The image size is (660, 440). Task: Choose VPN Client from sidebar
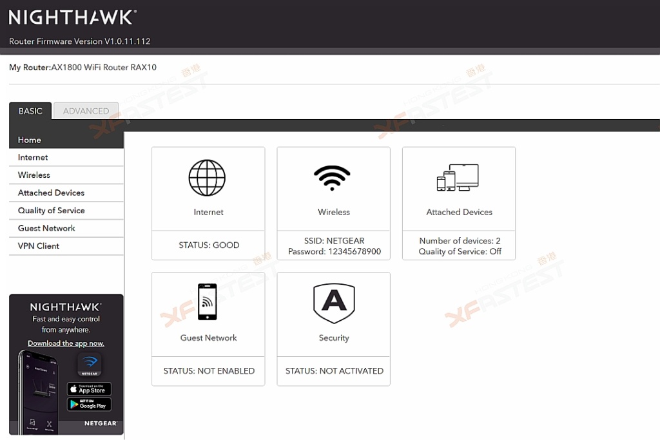(x=39, y=246)
